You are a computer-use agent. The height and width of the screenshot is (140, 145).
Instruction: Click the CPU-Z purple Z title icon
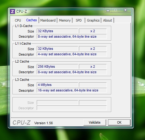(x=12, y=12)
